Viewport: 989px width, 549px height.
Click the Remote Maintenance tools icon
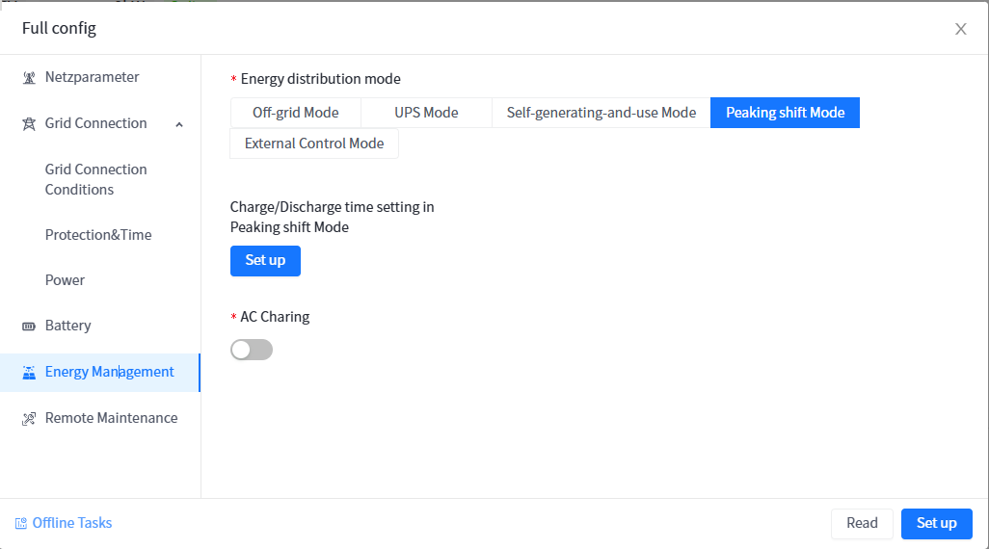[x=29, y=419]
